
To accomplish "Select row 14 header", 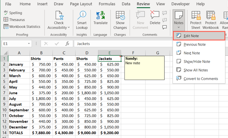I will (4, 133).
